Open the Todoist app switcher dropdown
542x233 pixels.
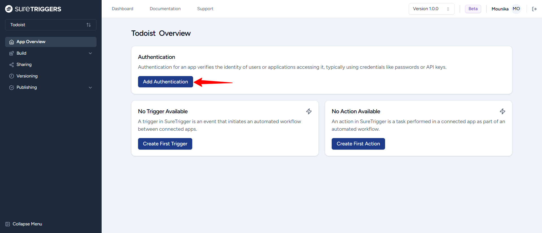pos(51,25)
